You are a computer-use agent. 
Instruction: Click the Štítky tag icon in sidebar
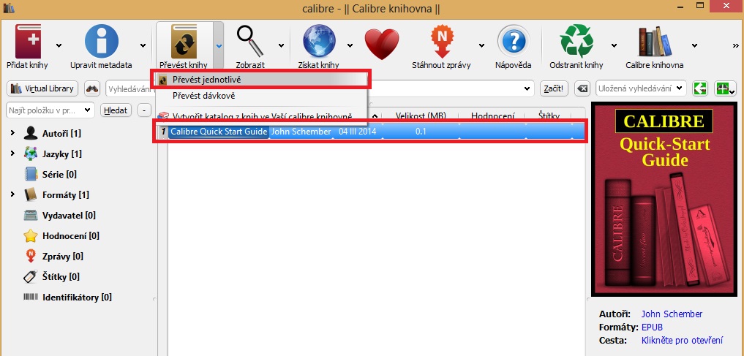coord(31,276)
